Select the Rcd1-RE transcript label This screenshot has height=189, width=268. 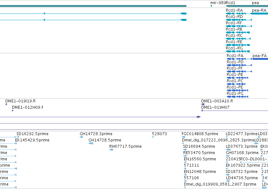click(x=234, y=42)
